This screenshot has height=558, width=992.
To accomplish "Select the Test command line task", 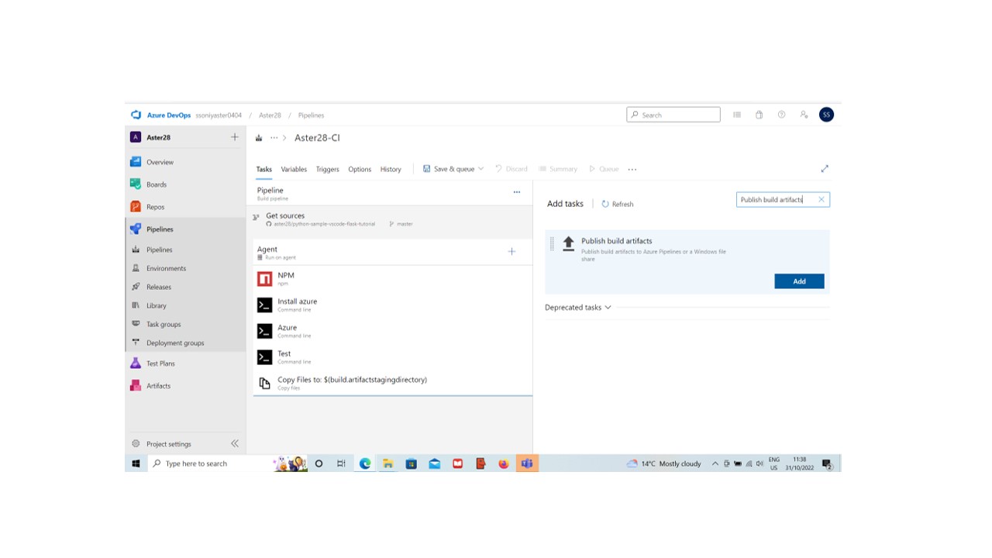I will [393, 356].
